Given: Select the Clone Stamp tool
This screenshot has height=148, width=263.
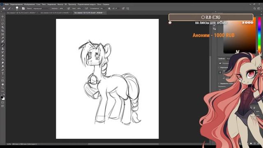Looking at the screenshot, I should (2, 49).
